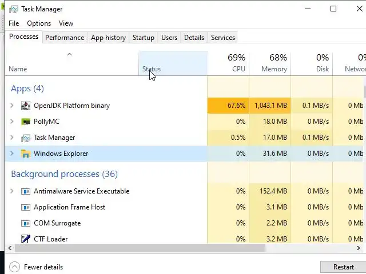Click the Antimalware Service Executable icon
The image size is (366, 274).
click(25, 191)
